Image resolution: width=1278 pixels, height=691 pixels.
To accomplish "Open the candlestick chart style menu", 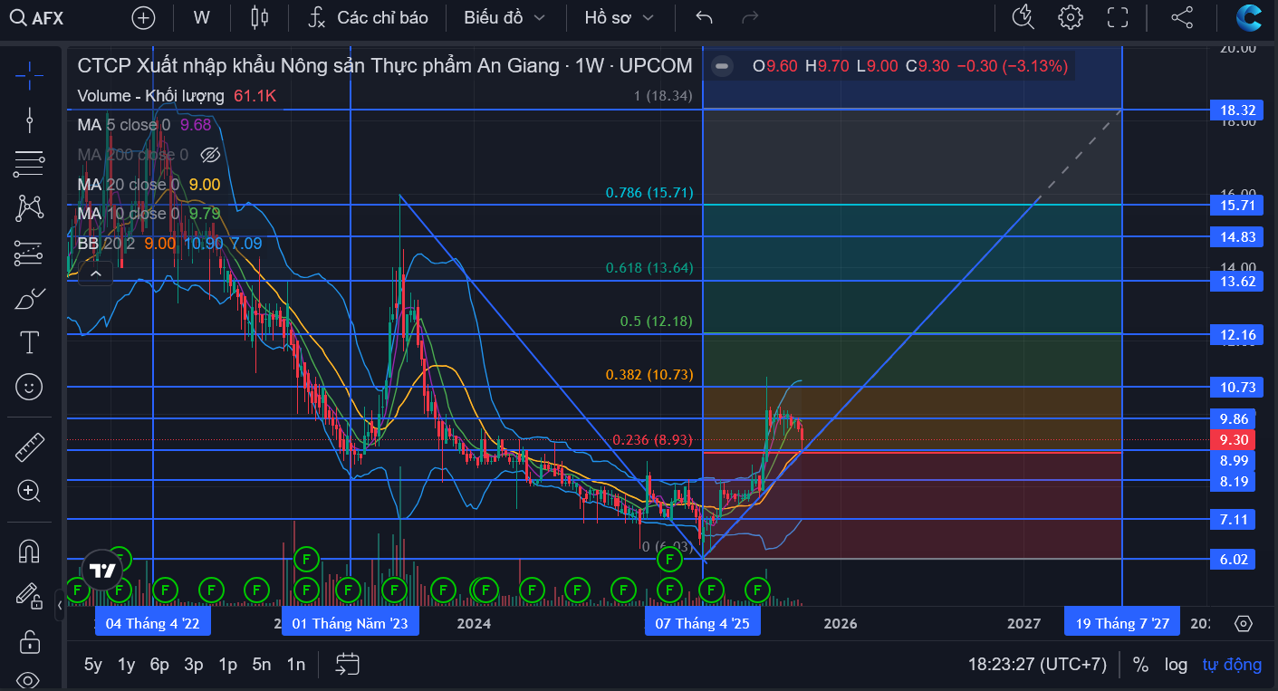I will 260,17.
